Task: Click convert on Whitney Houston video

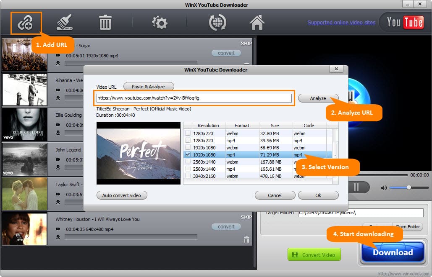Action: [x=226, y=226]
